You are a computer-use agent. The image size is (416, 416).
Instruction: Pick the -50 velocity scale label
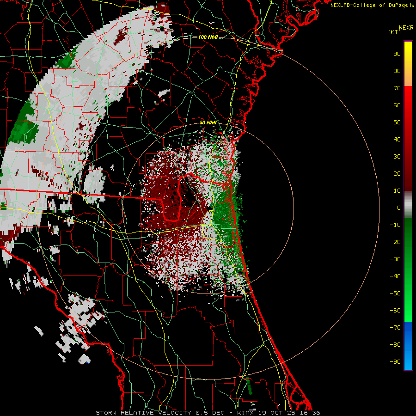395,294
